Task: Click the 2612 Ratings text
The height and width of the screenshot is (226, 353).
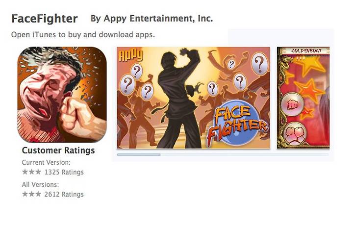Action: coord(64,194)
